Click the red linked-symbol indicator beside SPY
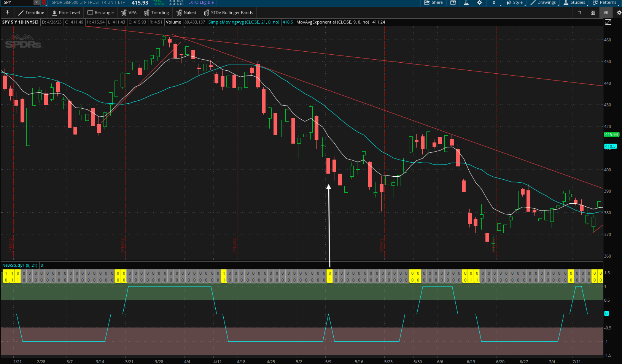 point(44,3)
